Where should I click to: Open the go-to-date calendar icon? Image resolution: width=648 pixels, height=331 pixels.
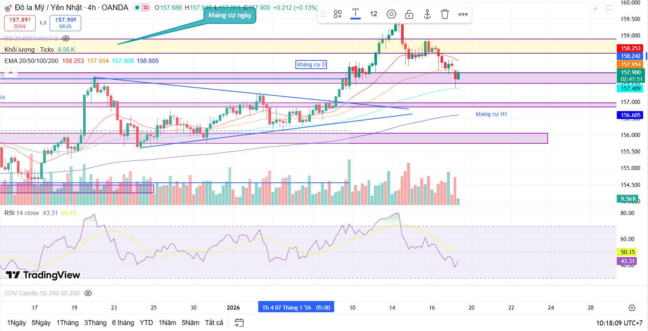point(239,323)
